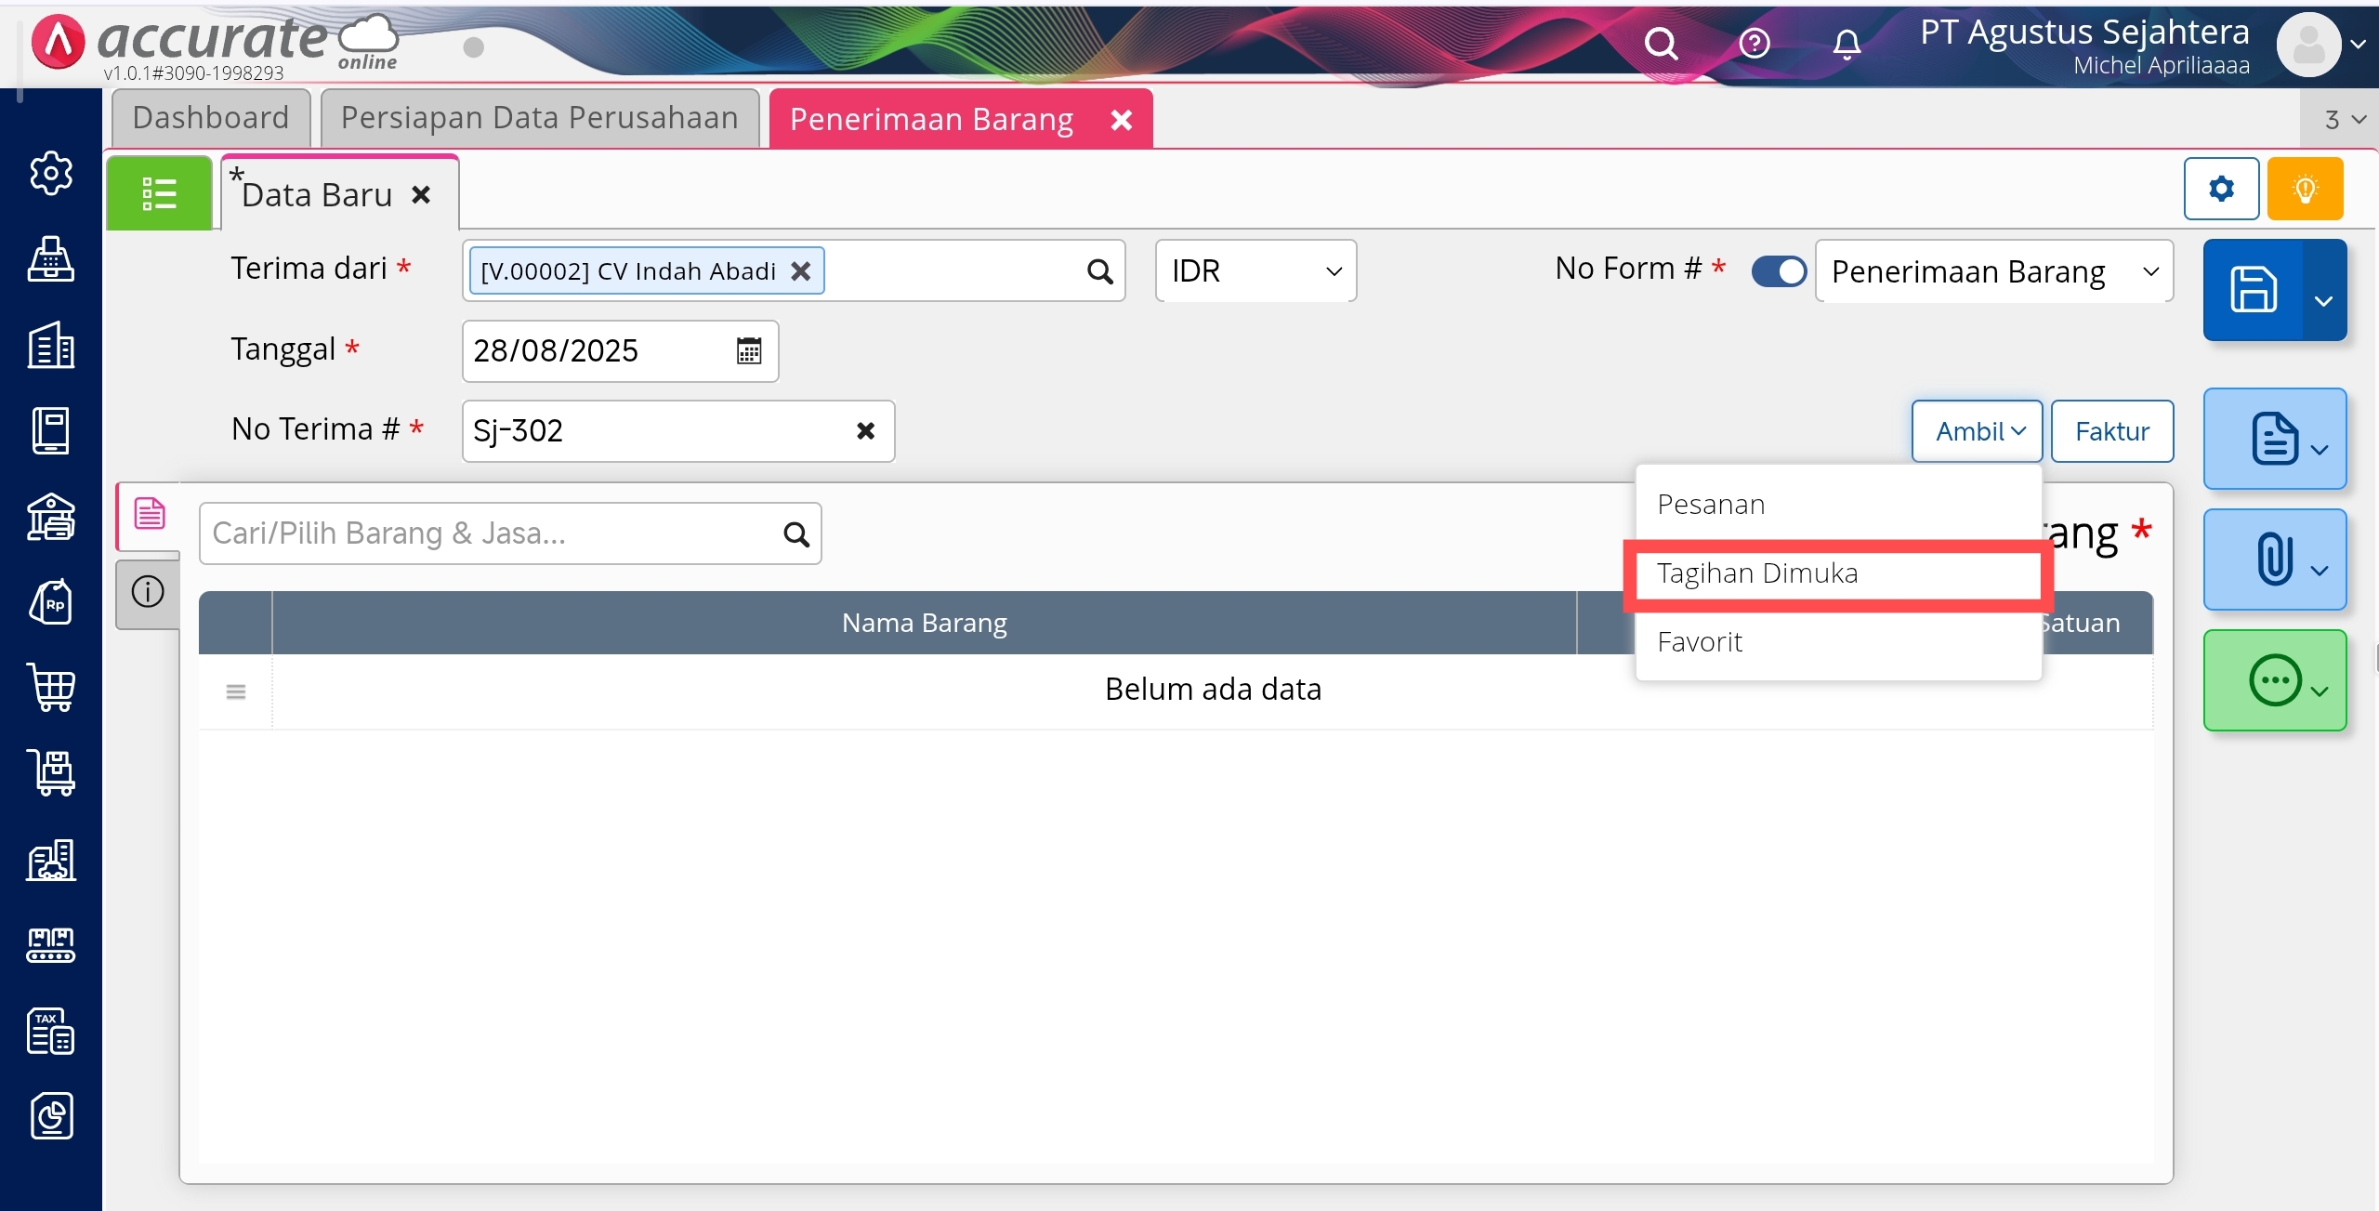Click the green list view icon
Image resolution: width=2379 pixels, height=1211 pixels.
[x=159, y=193]
